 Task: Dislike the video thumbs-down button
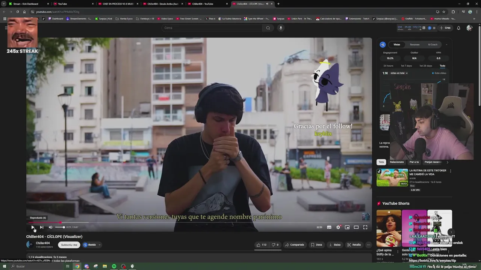275,245
